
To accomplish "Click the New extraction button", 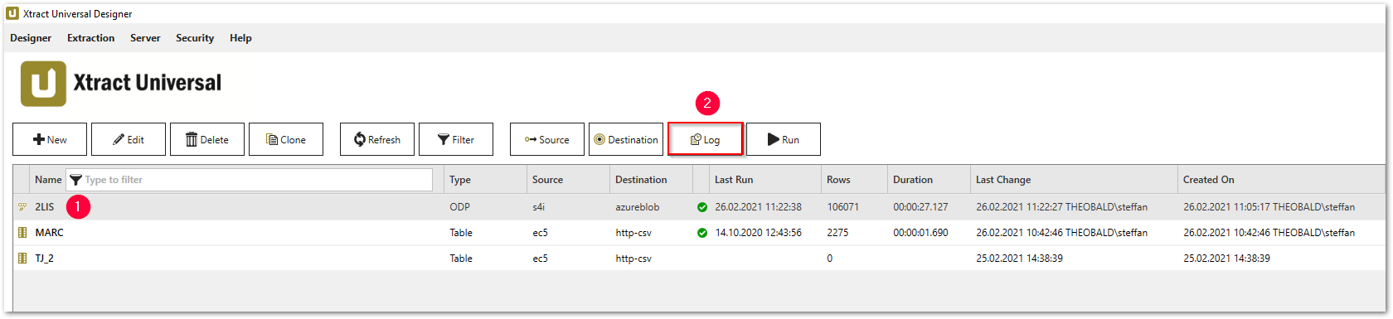I will (50, 139).
